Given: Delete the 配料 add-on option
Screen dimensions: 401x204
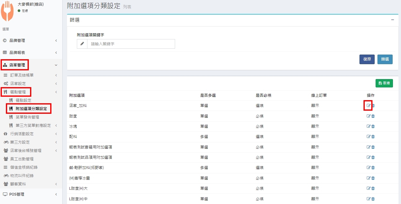Looking at the screenshot, I should [373, 137].
